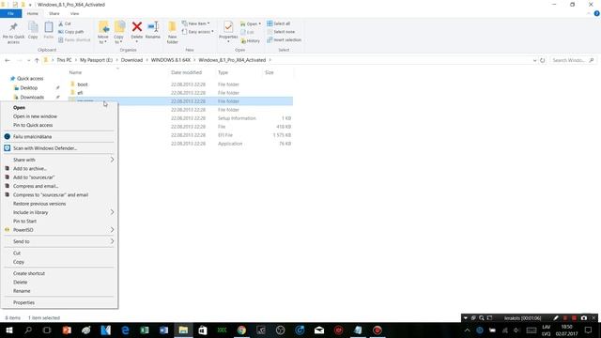This screenshot has height=338, width=601.
Task: Click Invert selection in the ribbon
Action: point(284,39)
